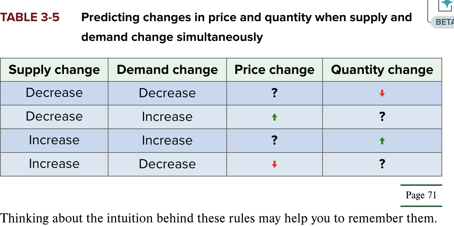
Task: Click red down arrow in Increase/Decrease row
Action: pyautogui.click(x=274, y=164)
